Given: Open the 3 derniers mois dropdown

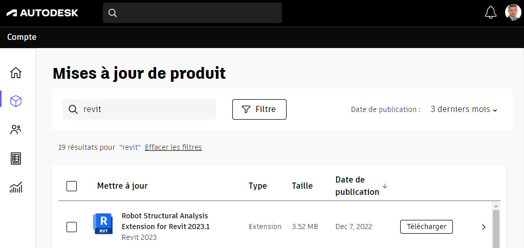Looking at the screenshot, I should point(464,109).
